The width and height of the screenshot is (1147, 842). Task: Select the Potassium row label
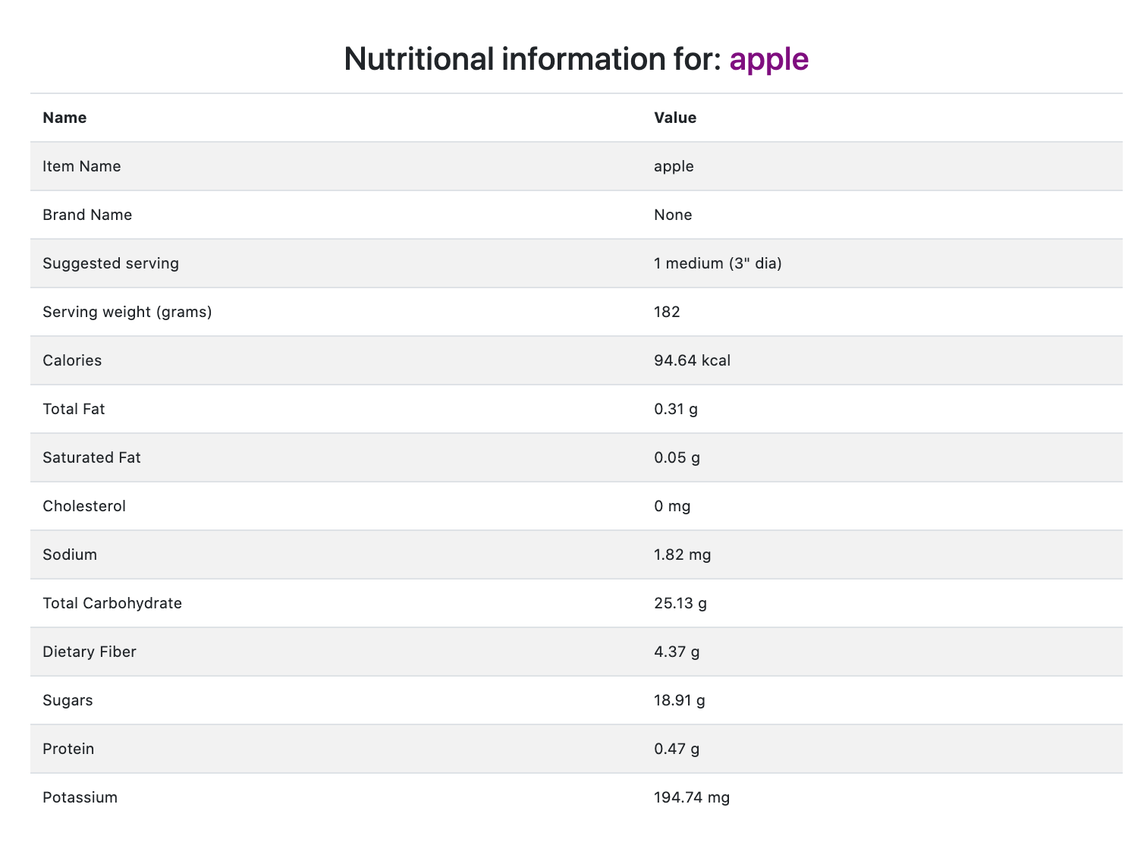coord(80,797)
